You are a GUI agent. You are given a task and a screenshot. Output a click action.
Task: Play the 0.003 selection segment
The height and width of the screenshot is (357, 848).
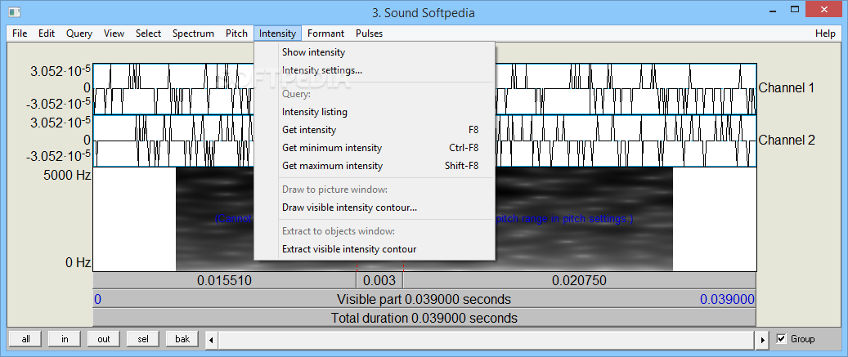pyautogui.click(x=379, y=280)
